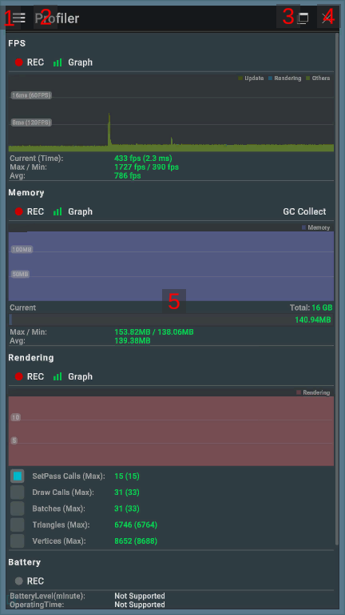Viewport: 345px width, 615px height.
Task: Enable the Battery gray REC indicator
Action: click(x=19, y=581)
